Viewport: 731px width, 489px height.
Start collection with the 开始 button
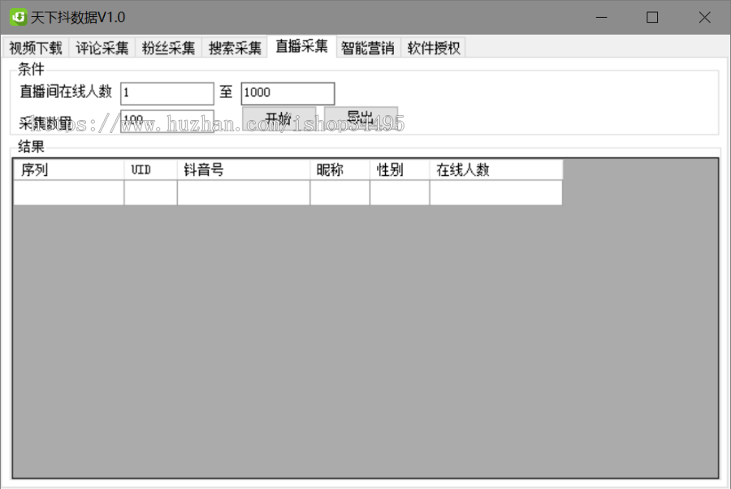[279, 118]
